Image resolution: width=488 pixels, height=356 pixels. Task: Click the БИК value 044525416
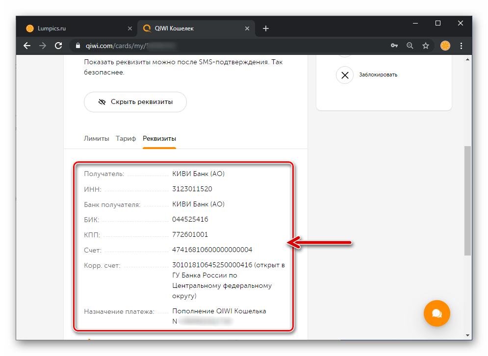[x=190, y=219]
